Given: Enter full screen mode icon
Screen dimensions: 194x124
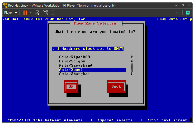Looking at the screenshot, I should point(45,13).
